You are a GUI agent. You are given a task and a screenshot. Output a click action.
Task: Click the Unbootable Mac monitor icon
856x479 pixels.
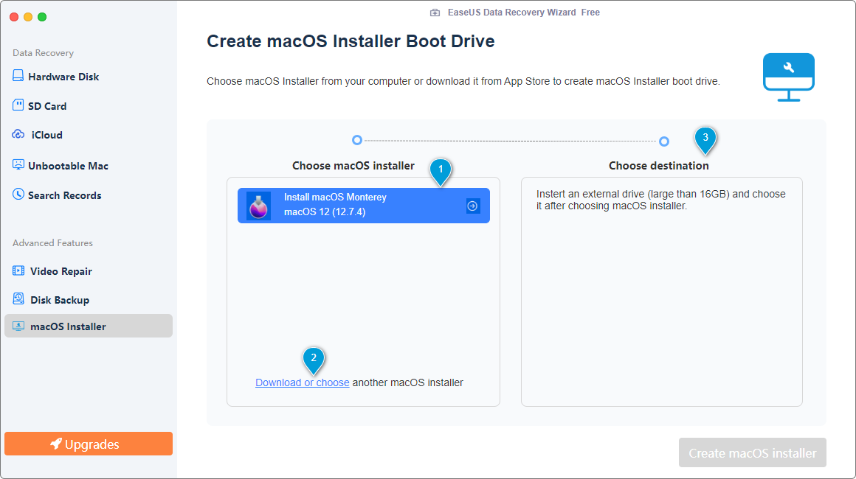coord(18,164)
